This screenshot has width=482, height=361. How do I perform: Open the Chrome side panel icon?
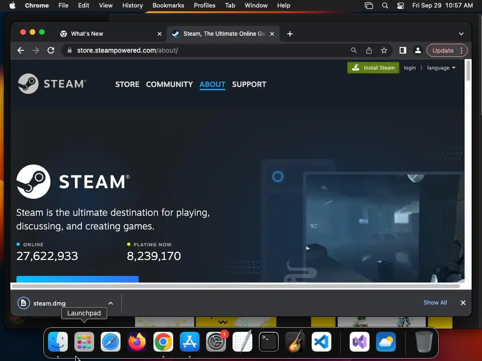coord(403,50)
